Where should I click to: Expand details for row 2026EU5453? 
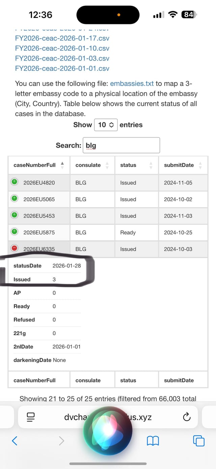(14, 215)
